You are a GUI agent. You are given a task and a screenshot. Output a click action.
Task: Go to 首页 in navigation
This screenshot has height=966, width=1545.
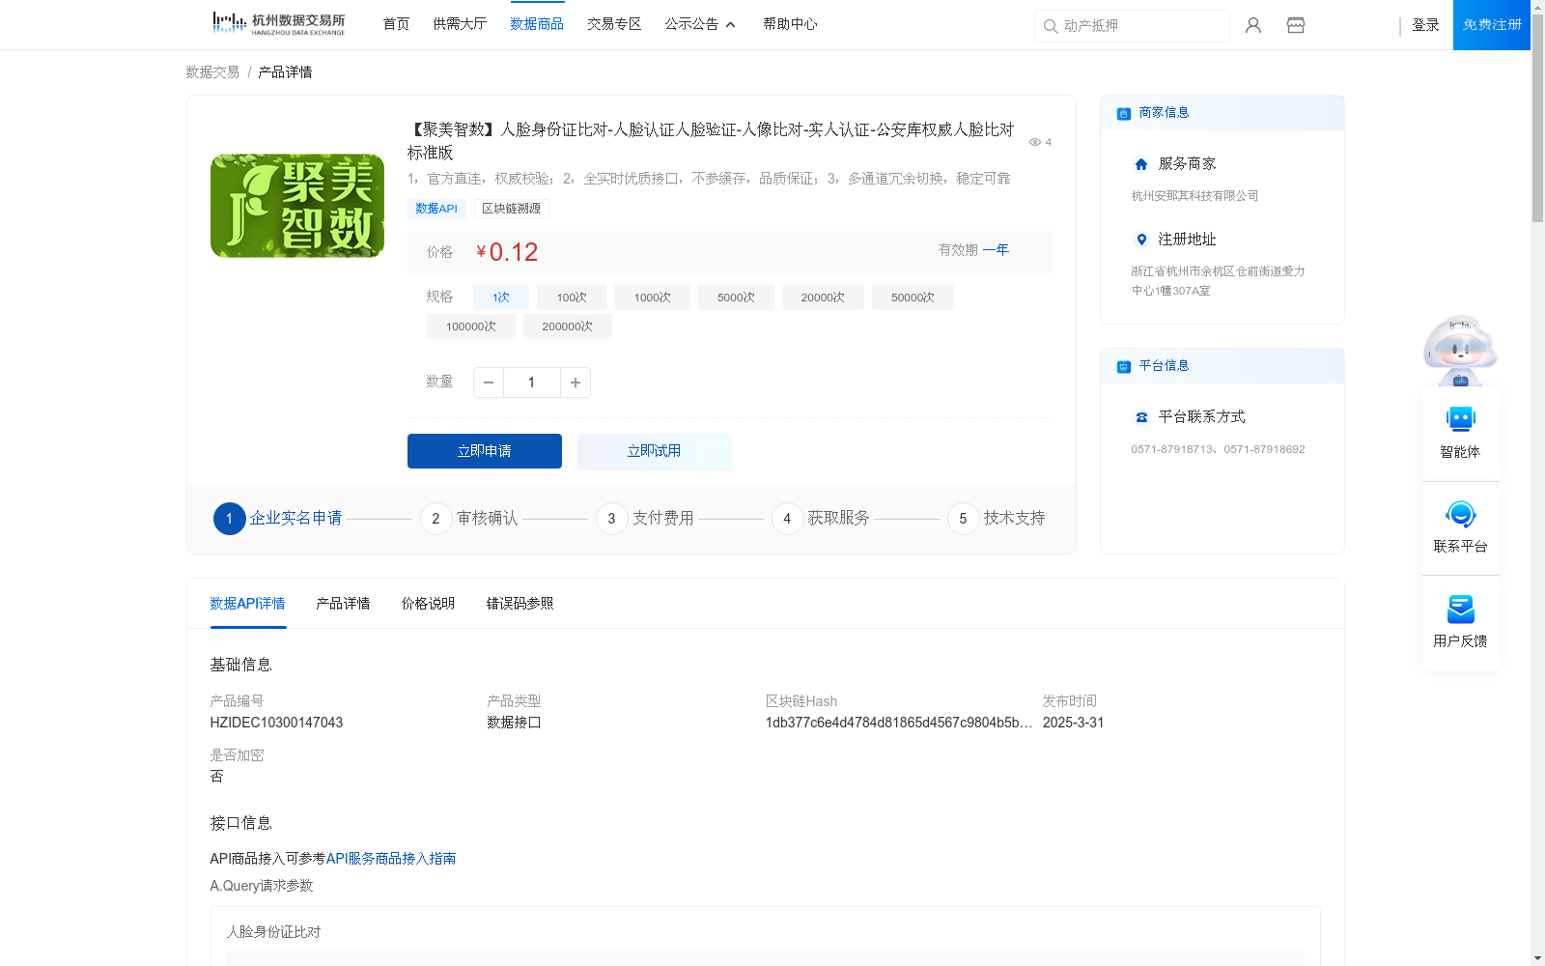pyautogui.click(x=396, y=24)
